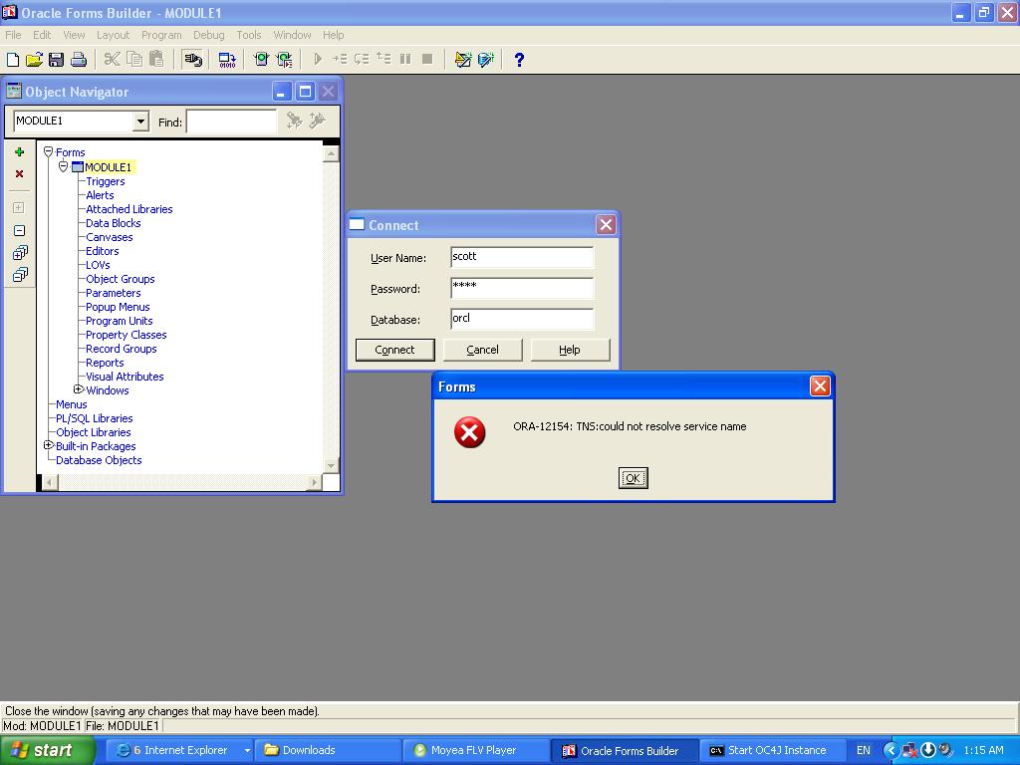
Task: Click the Pause debug icon
Action: pyautogui.click(x=406, y=60)
